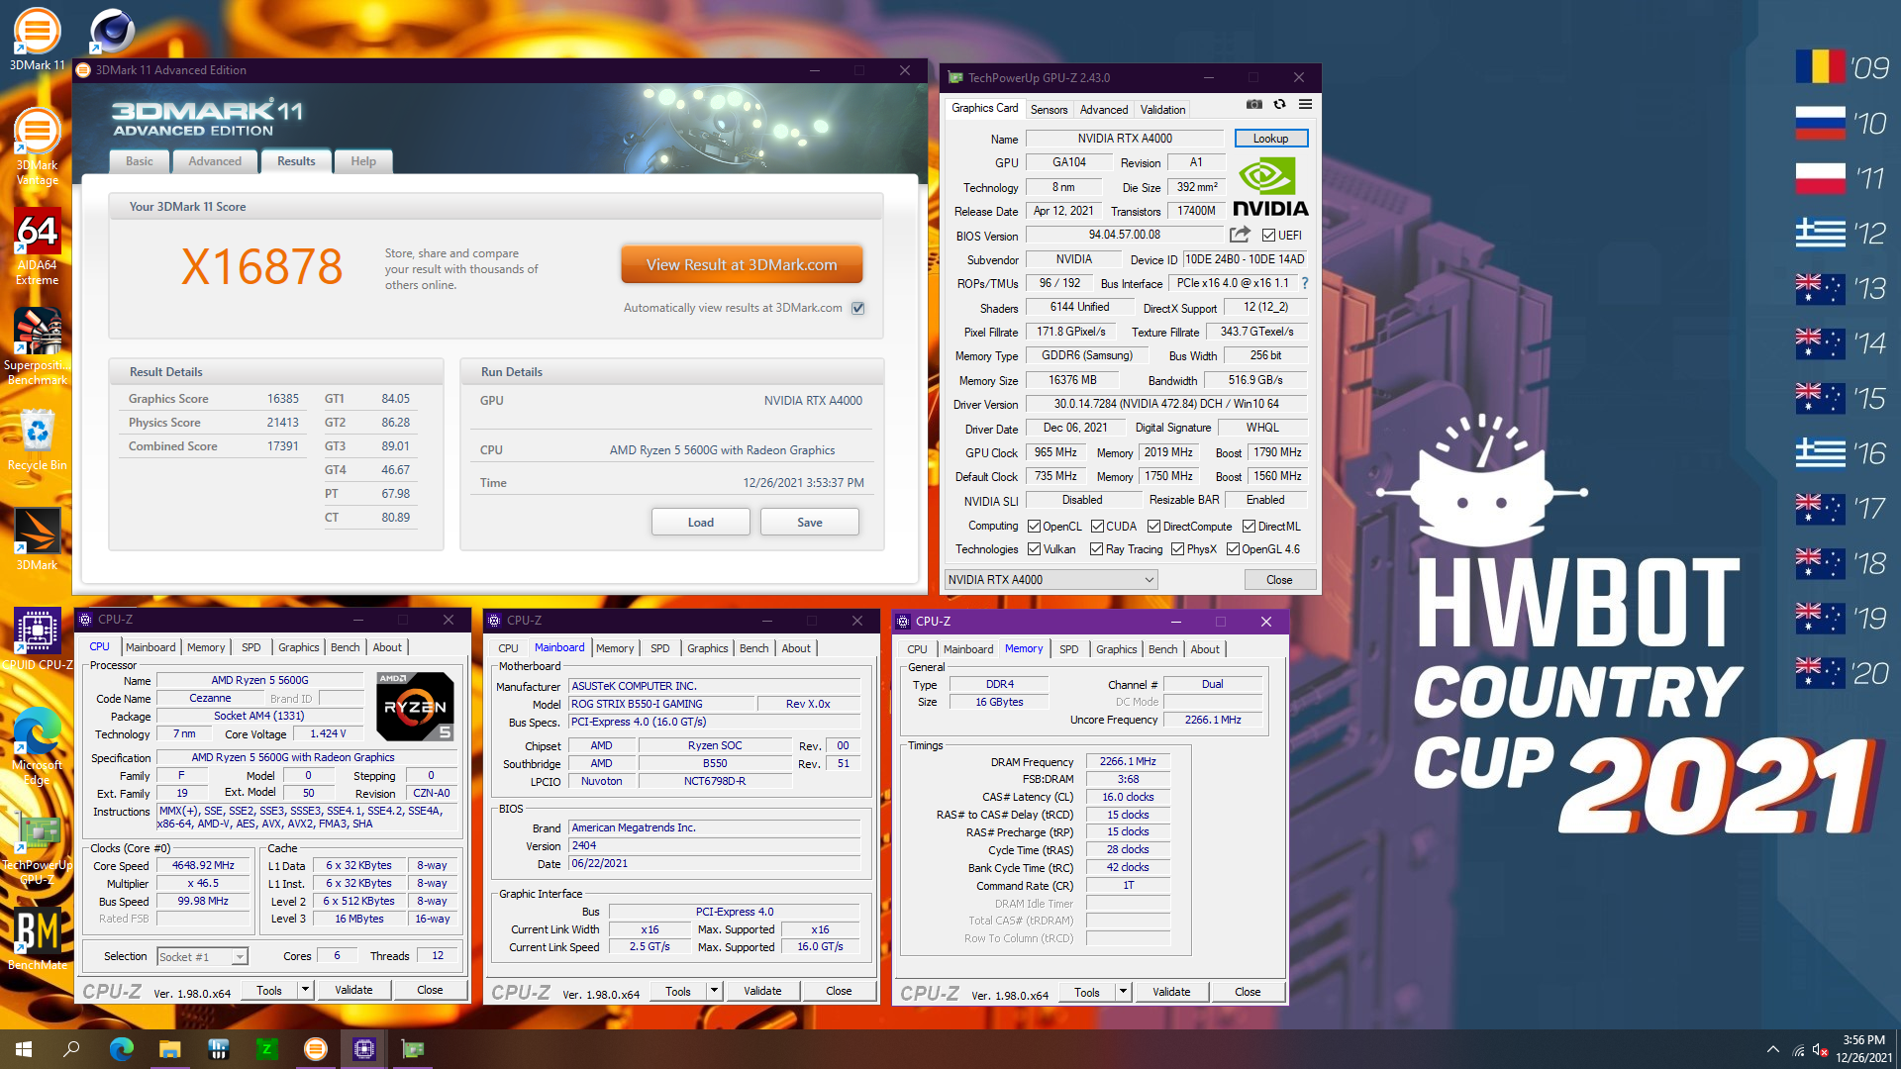Expand Tools arrow in CPU tab window

pyautogui.click(x=305, y=990)
